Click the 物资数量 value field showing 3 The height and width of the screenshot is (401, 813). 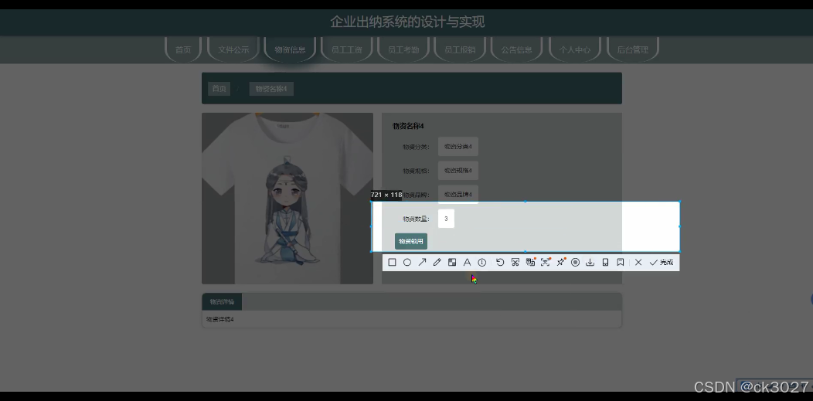446,219
